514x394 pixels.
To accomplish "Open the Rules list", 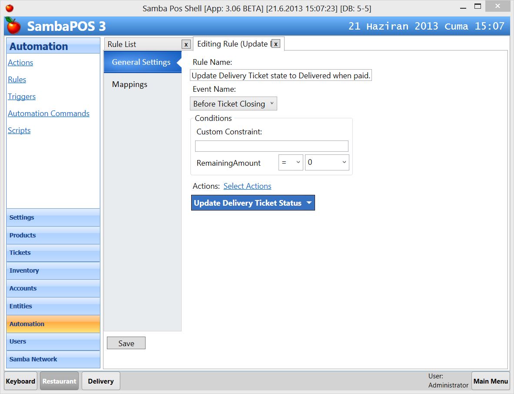I will (x=17, y=80).
